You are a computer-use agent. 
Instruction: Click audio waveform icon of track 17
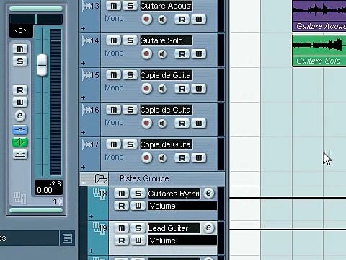[x=86, y=144]
